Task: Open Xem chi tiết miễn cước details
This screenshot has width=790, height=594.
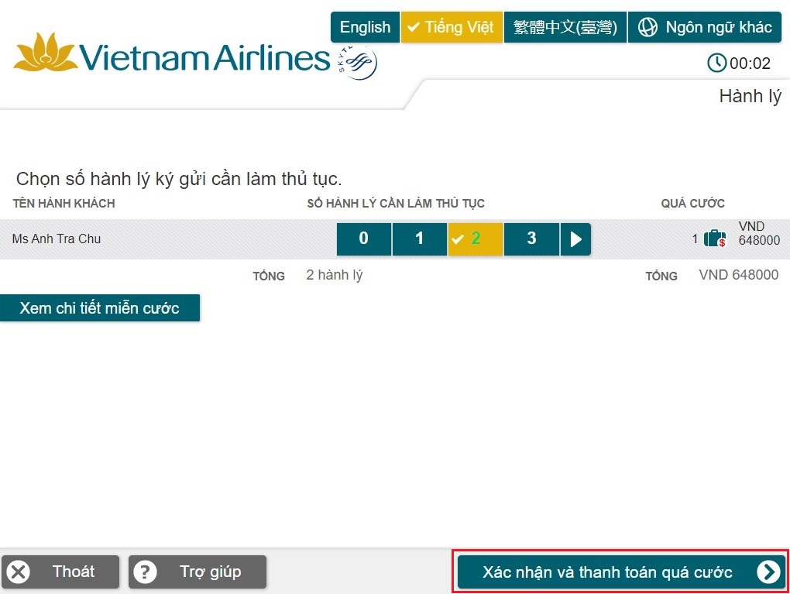Action: pos(99,308)
